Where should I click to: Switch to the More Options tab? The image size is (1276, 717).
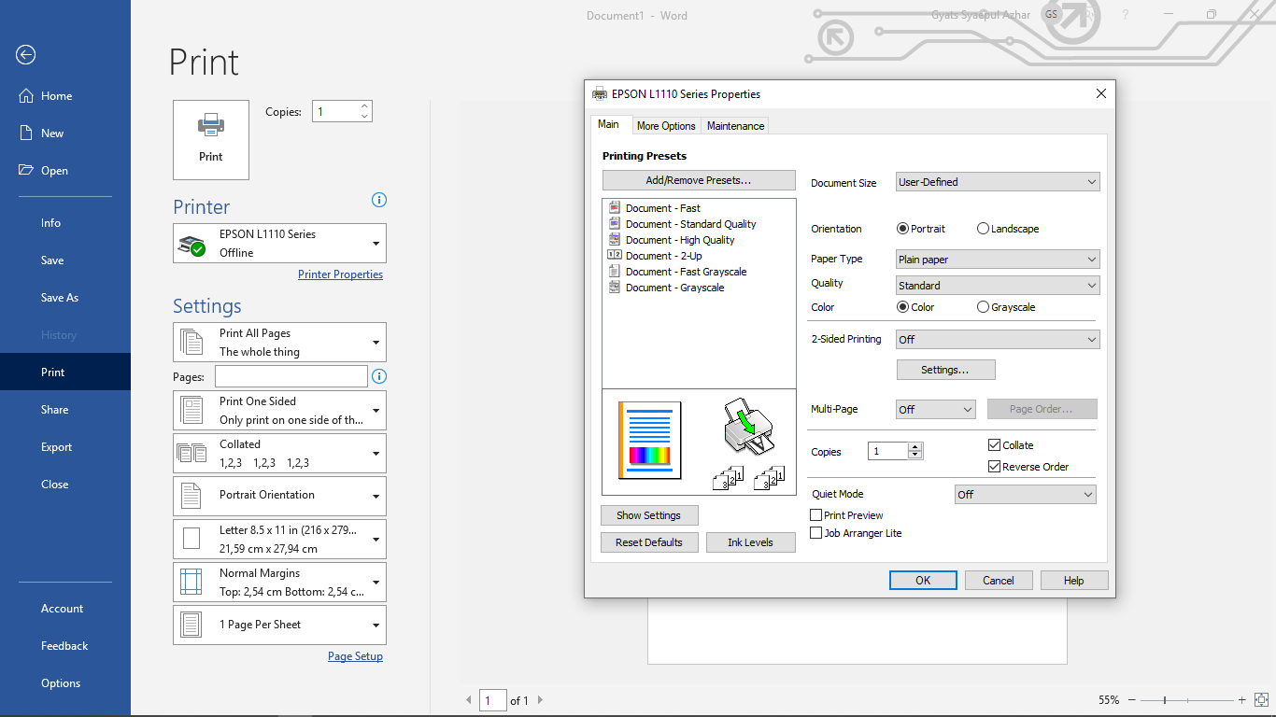coord(666,126)
